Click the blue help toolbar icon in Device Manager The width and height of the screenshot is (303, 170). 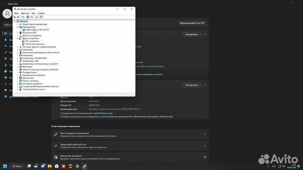[28, 17]
